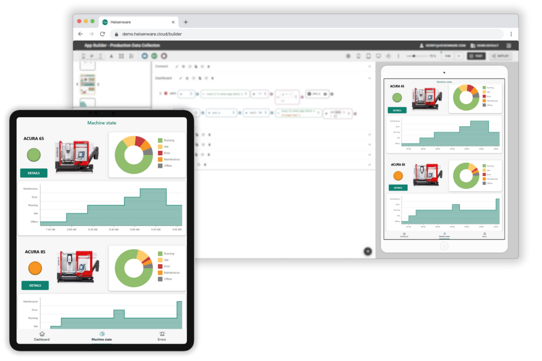This screenshot has height=361, width=542.
Task: Select the desktop monitor preview icon
Action: [x=378, y=56]
